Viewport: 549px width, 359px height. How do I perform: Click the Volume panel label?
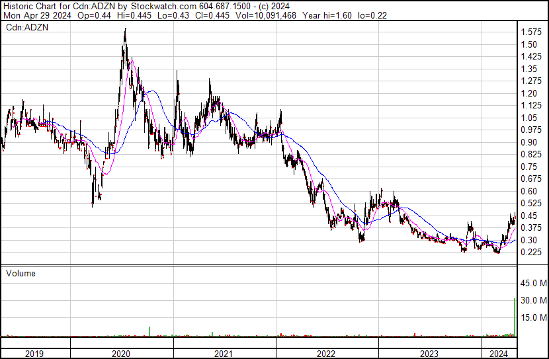(x=21, y=273)
